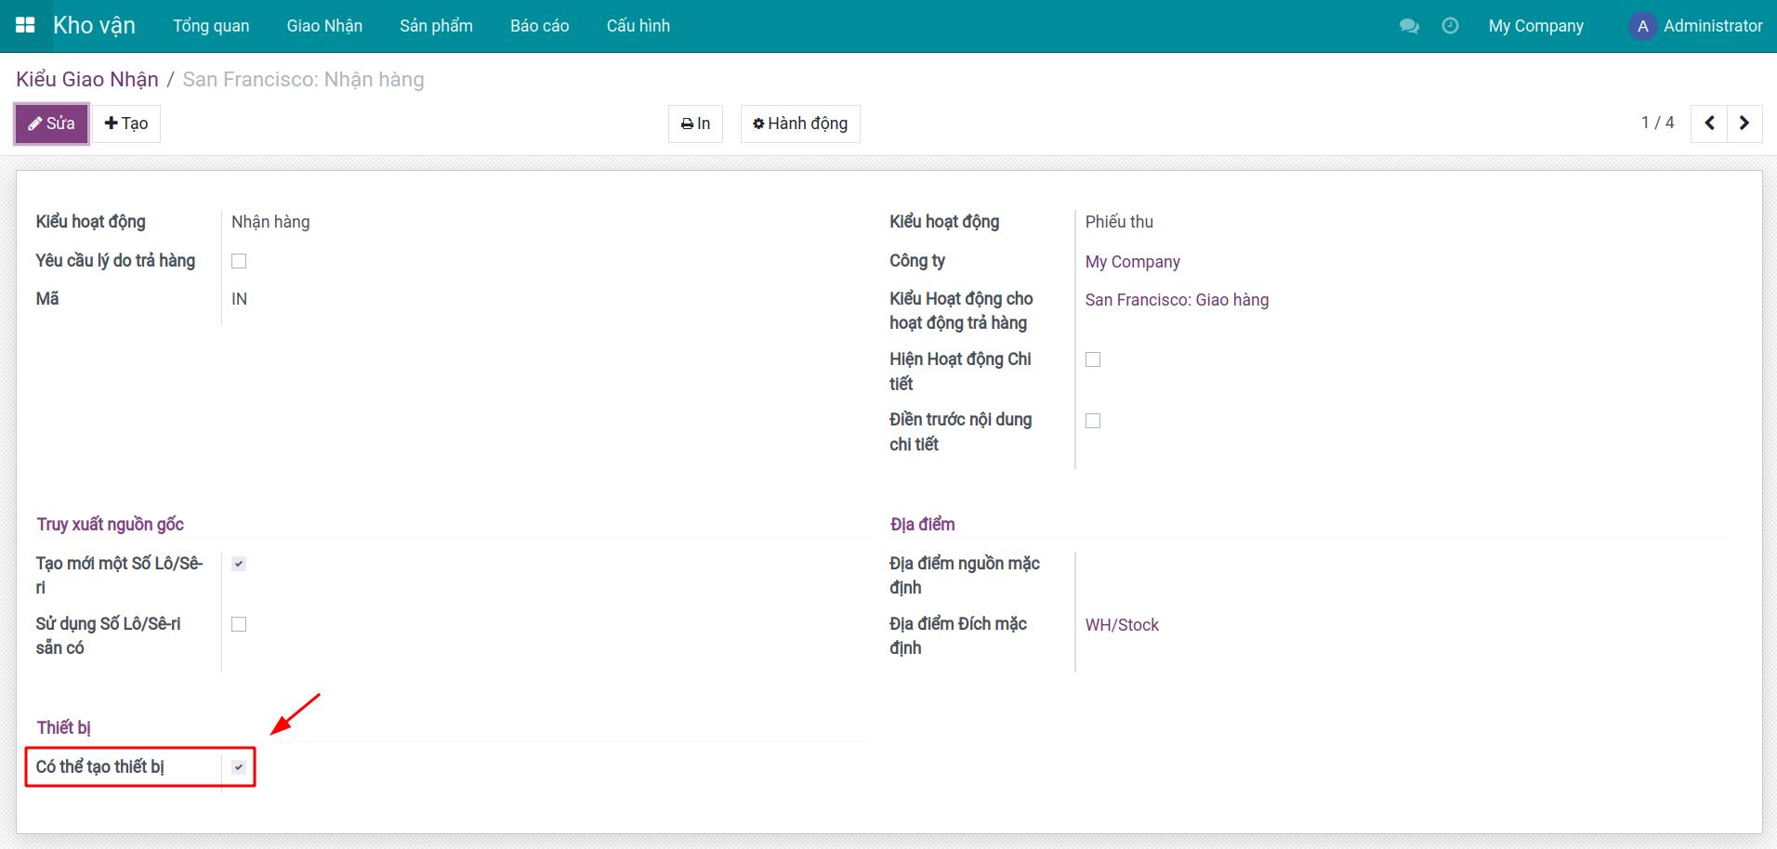This screenshot has height=849, width=1777.
Task: Open the My Company switcher dropdown
Action: (1535, 26)
